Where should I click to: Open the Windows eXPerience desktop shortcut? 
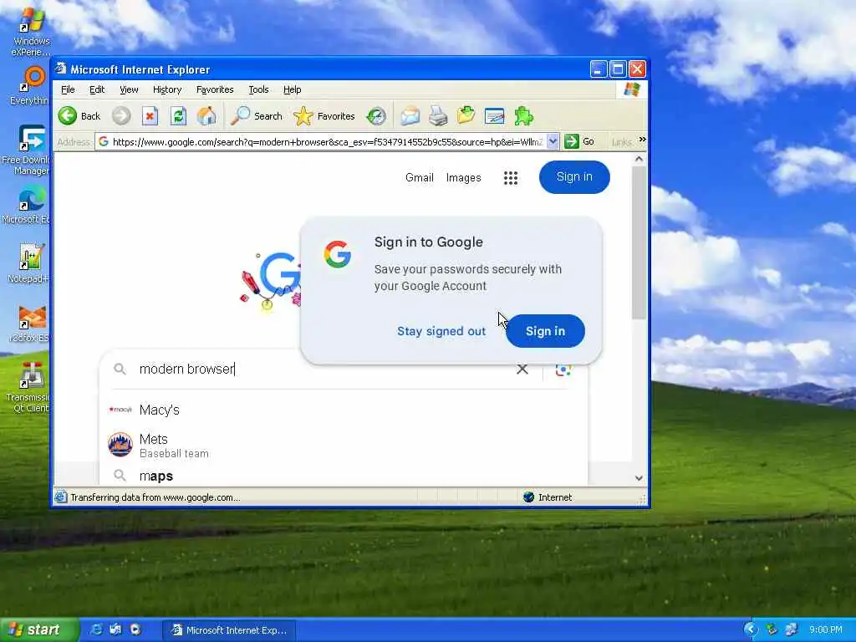(x=31, y=32)
